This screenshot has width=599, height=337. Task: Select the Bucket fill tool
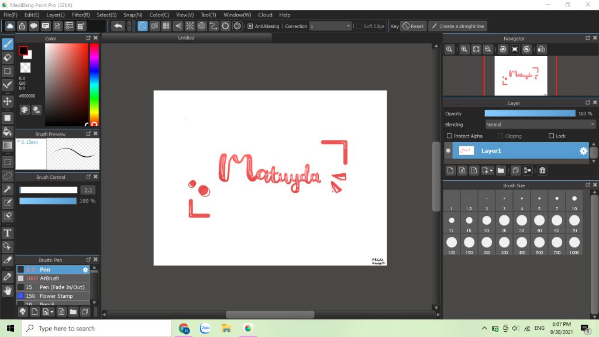[x=8, y=131]
